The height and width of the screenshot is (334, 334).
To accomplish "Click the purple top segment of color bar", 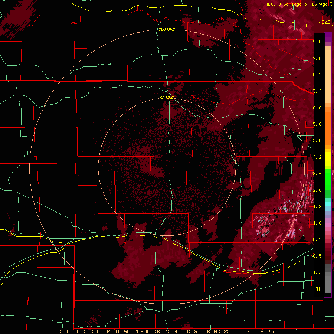I will click(x=328, y=37).
